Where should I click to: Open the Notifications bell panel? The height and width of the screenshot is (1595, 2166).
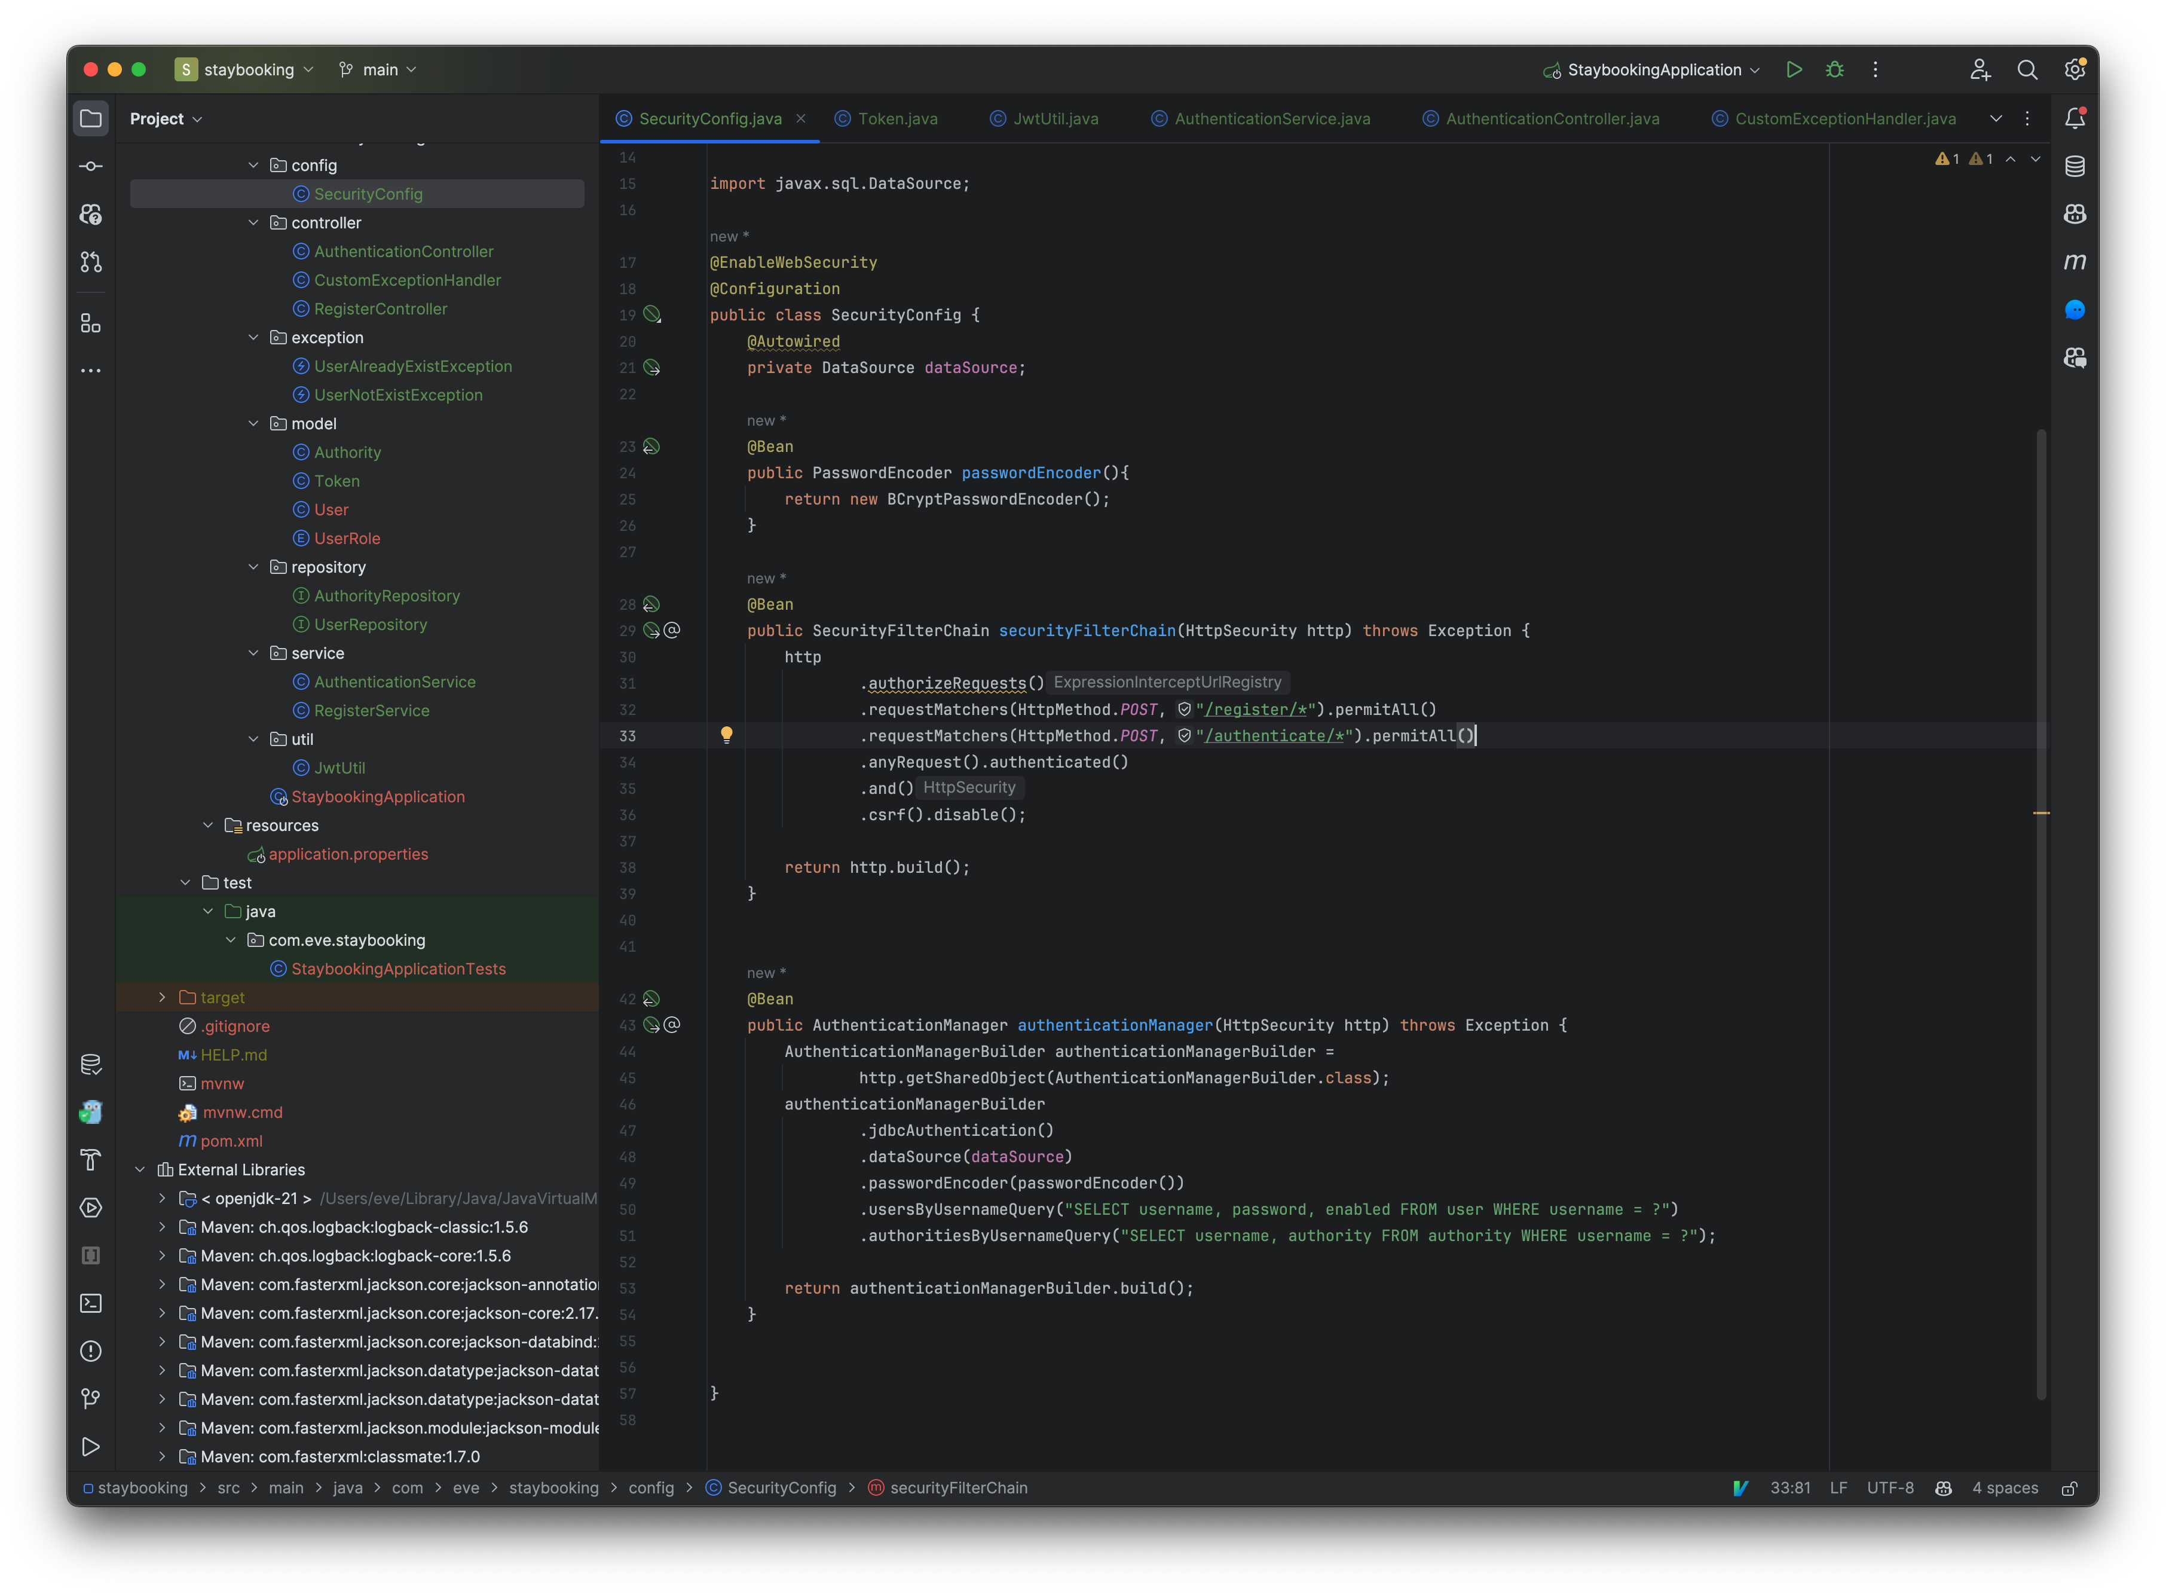click(x=2076, y=118)
